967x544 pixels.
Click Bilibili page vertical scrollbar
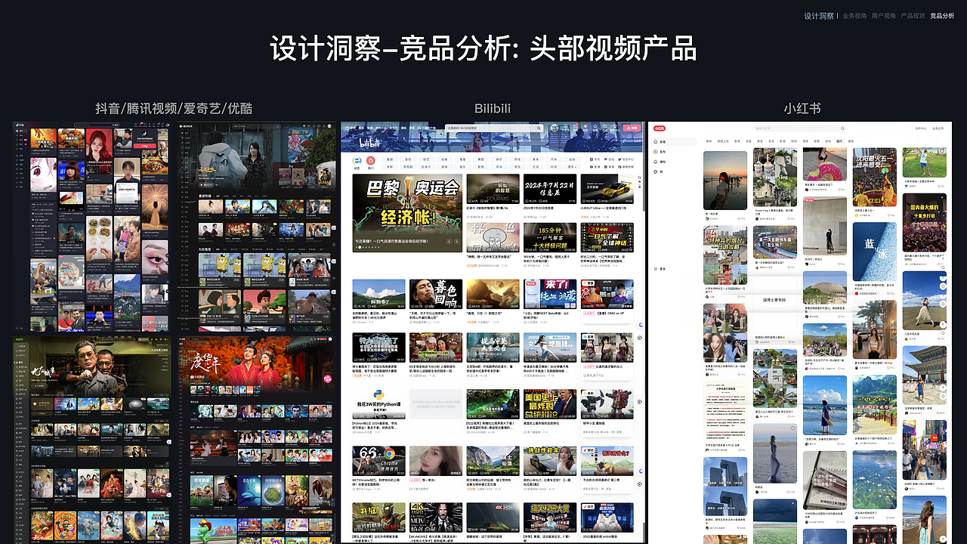coord(644,168)
